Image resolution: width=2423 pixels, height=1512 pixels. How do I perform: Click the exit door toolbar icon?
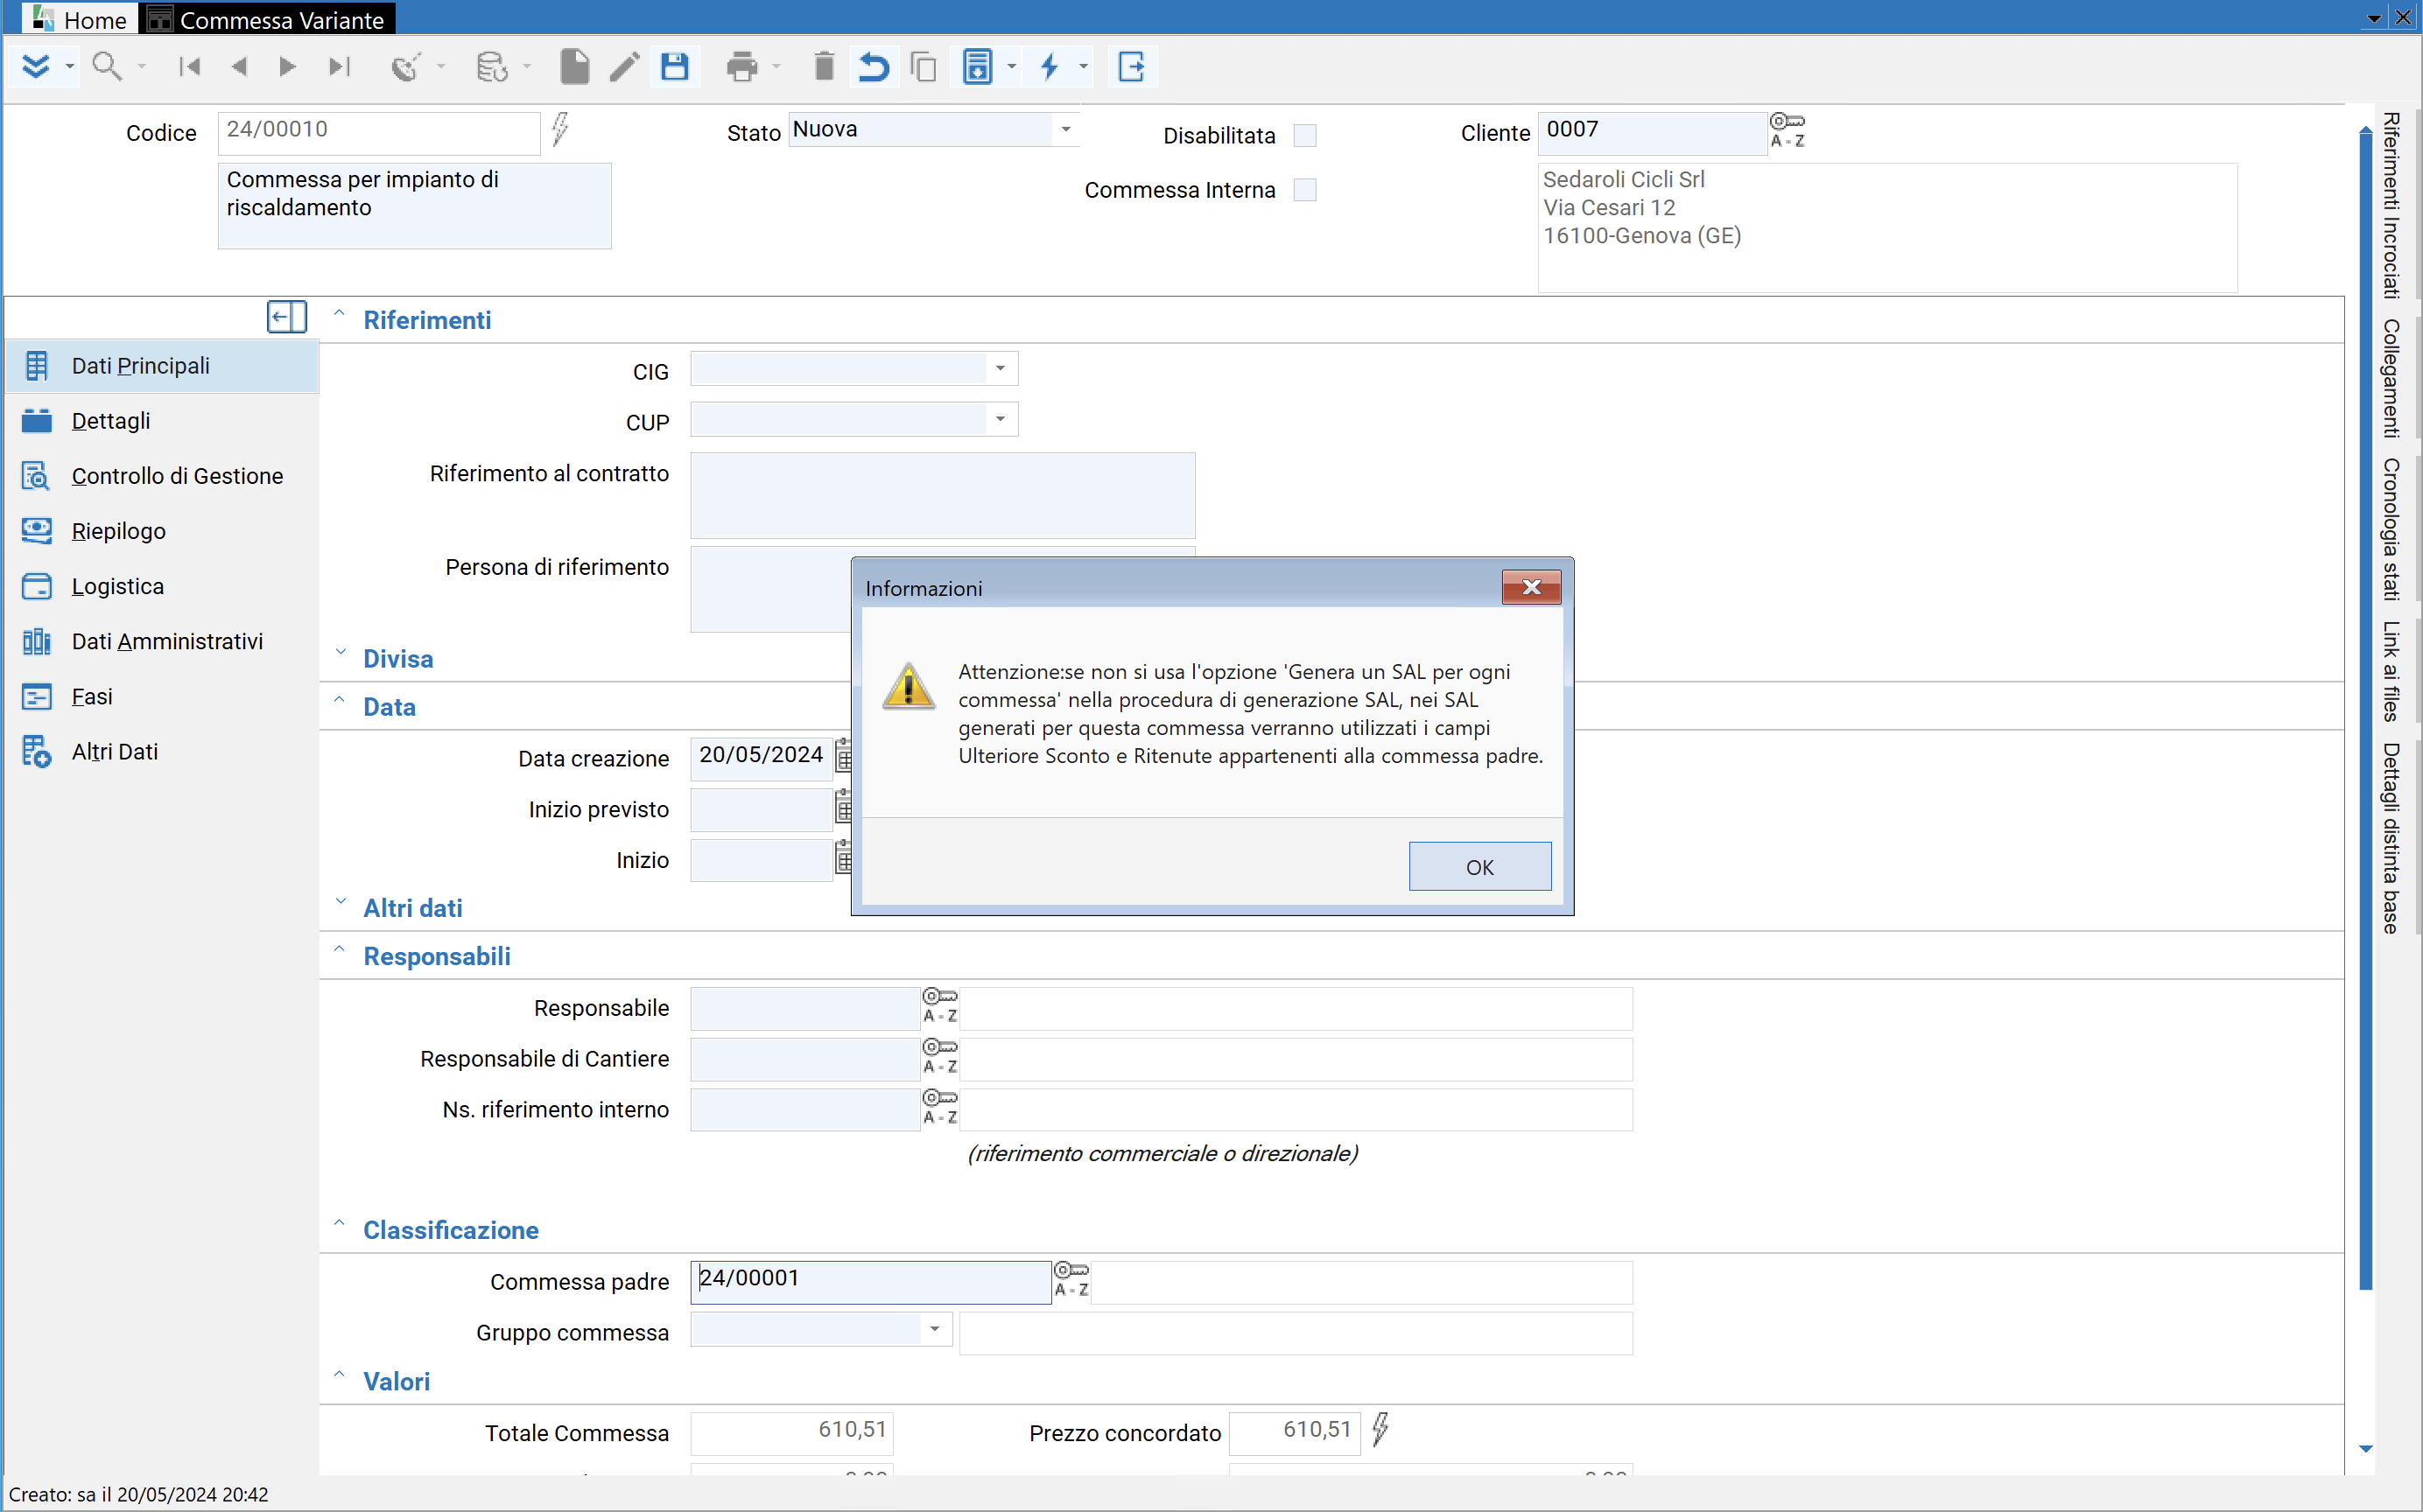pos(1132,67)
